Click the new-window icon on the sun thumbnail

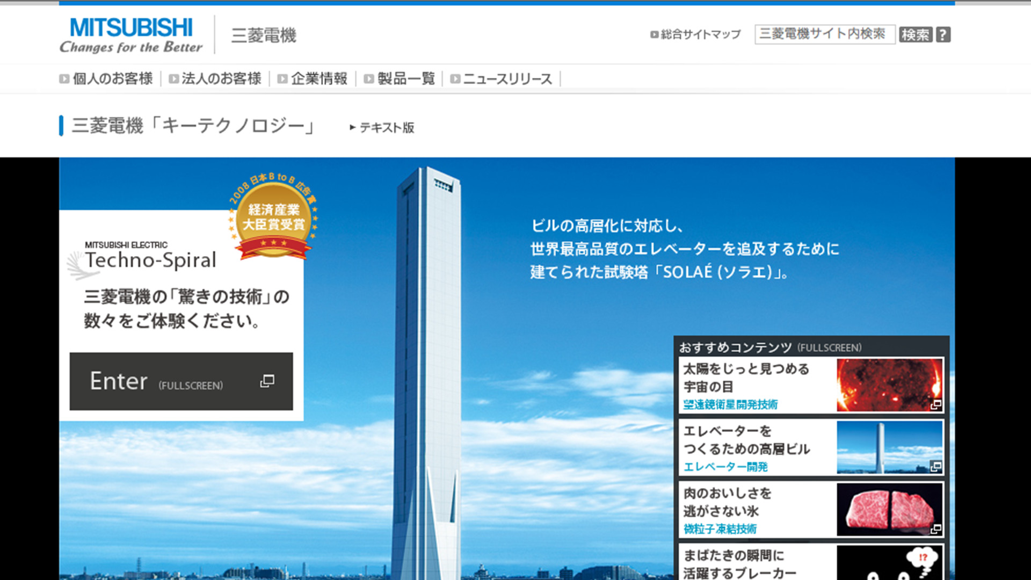pyautogui.click(x=936, y=405)
